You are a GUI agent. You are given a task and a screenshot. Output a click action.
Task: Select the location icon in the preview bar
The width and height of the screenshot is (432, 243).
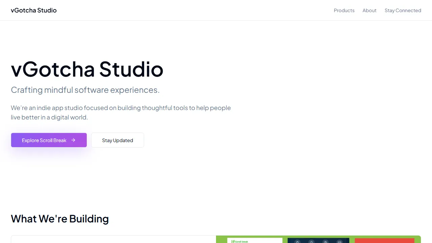(325, 242)
